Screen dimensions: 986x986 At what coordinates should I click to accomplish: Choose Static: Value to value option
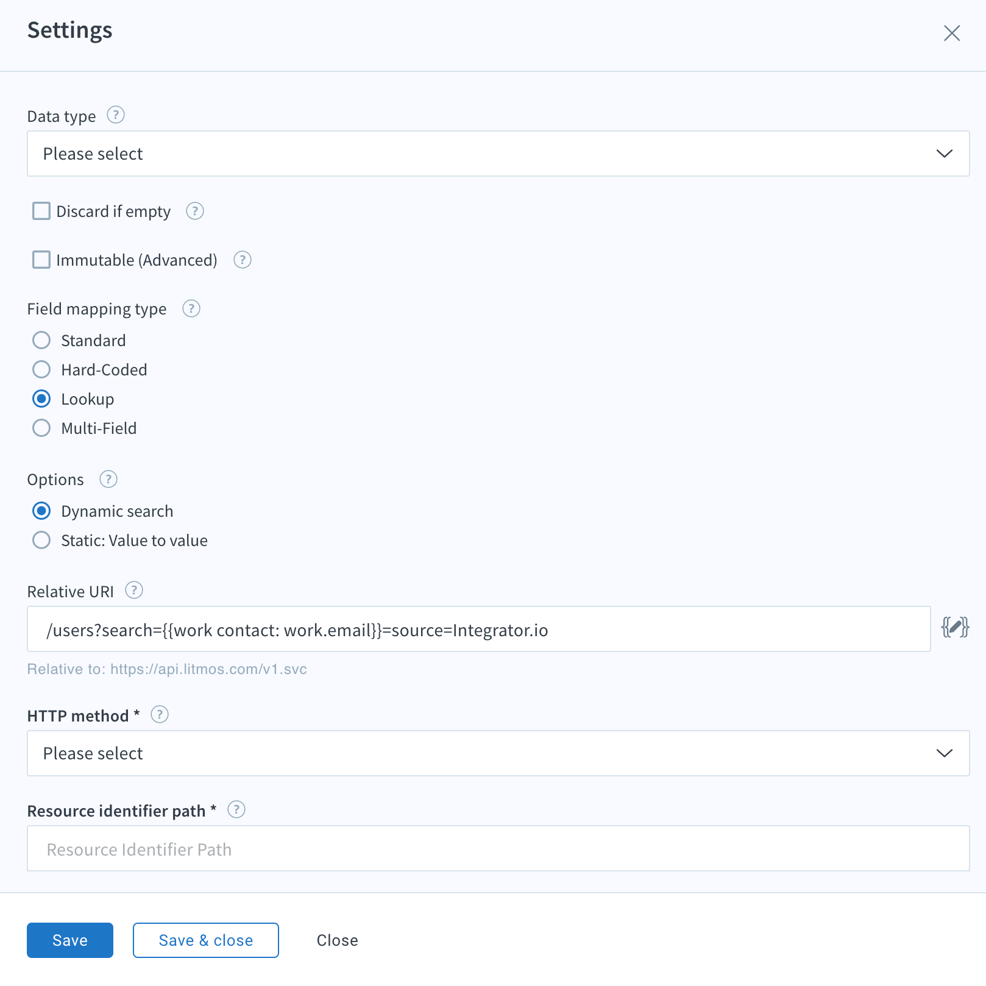(41, 540)
